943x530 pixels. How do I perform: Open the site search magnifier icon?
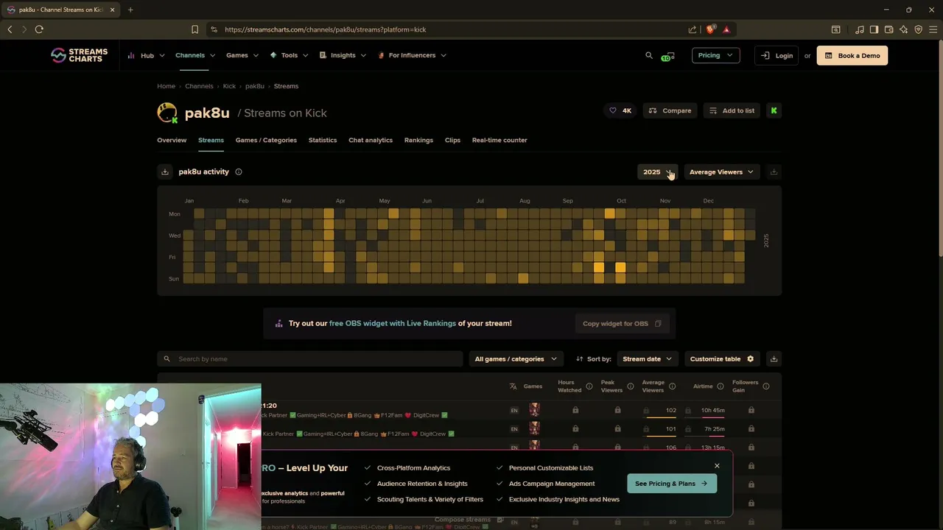tap(649, 55)
